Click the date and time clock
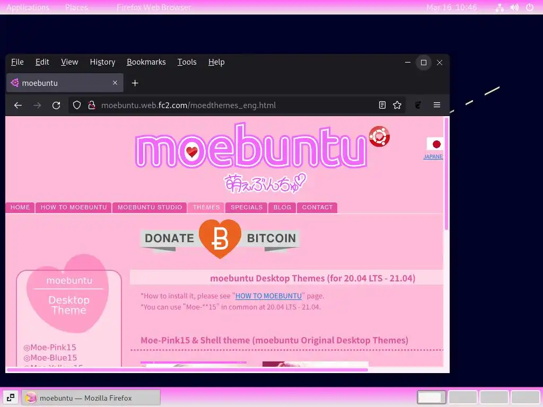 (x=452, y=7)
